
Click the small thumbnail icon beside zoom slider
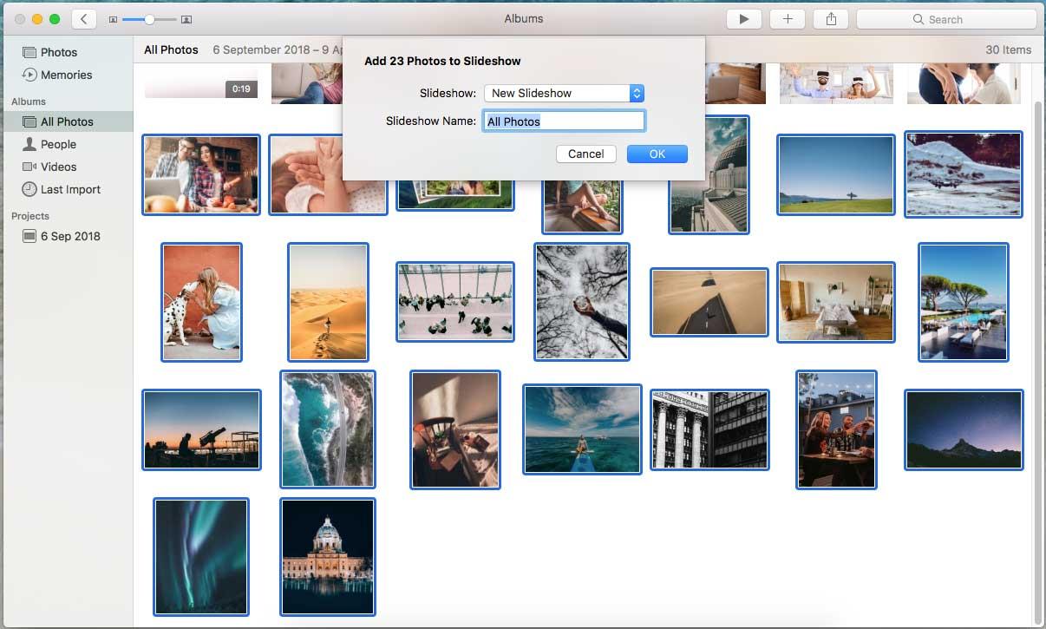coord(113,19)
